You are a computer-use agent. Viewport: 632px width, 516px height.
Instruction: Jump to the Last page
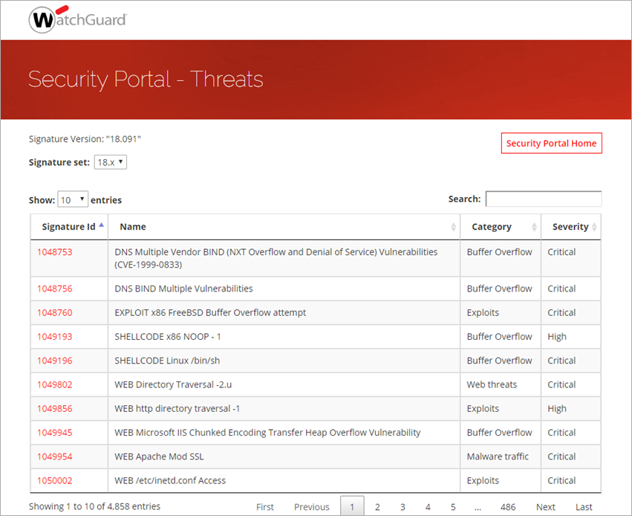coord(584,506)
